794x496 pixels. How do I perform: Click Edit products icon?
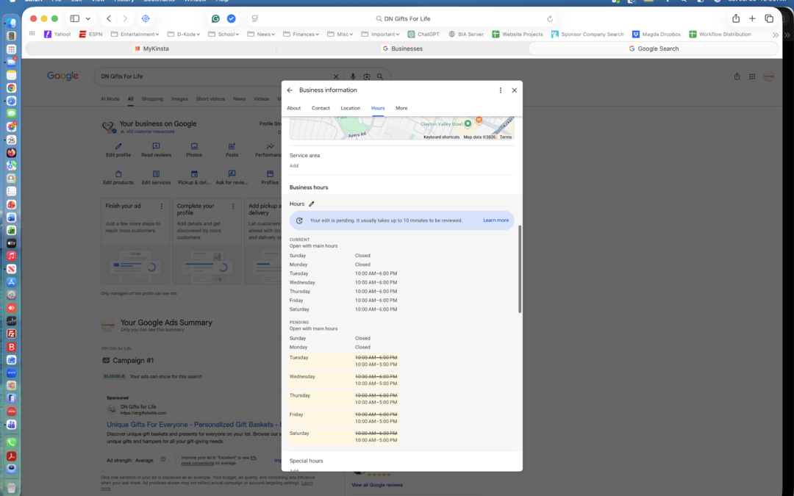tap(118, 173)
